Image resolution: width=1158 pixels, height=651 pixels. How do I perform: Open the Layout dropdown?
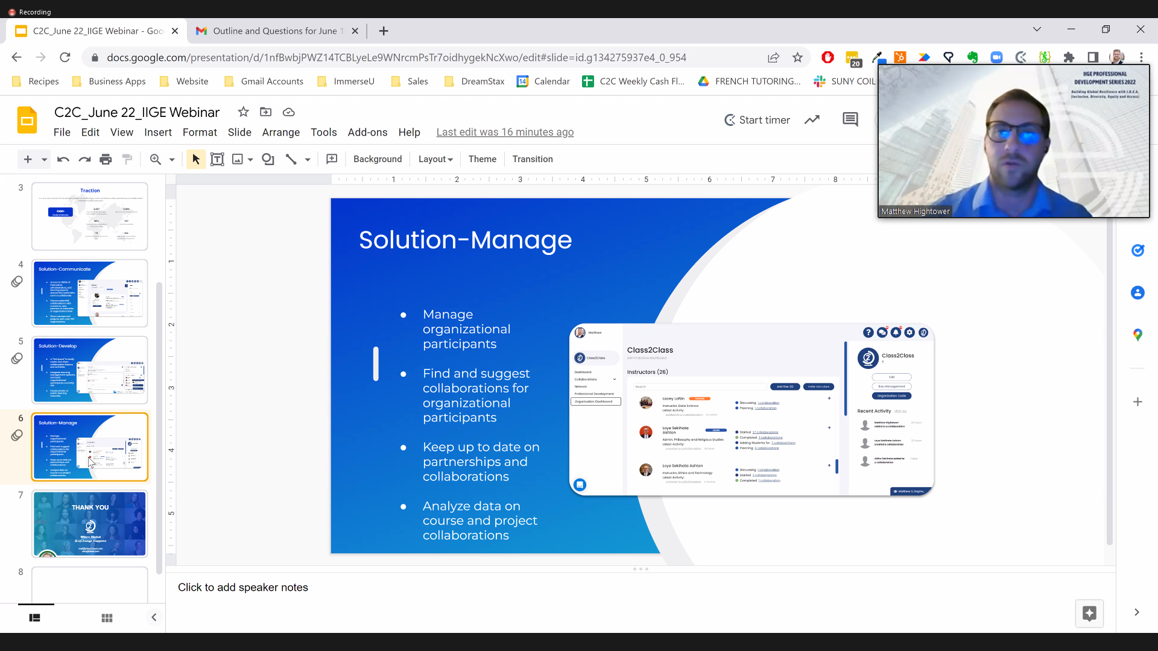435,159
